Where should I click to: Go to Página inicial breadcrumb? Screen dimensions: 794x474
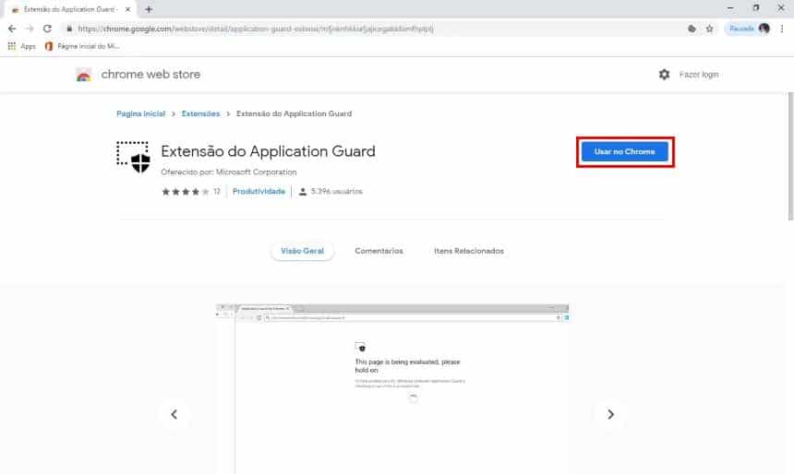(140, 113)
